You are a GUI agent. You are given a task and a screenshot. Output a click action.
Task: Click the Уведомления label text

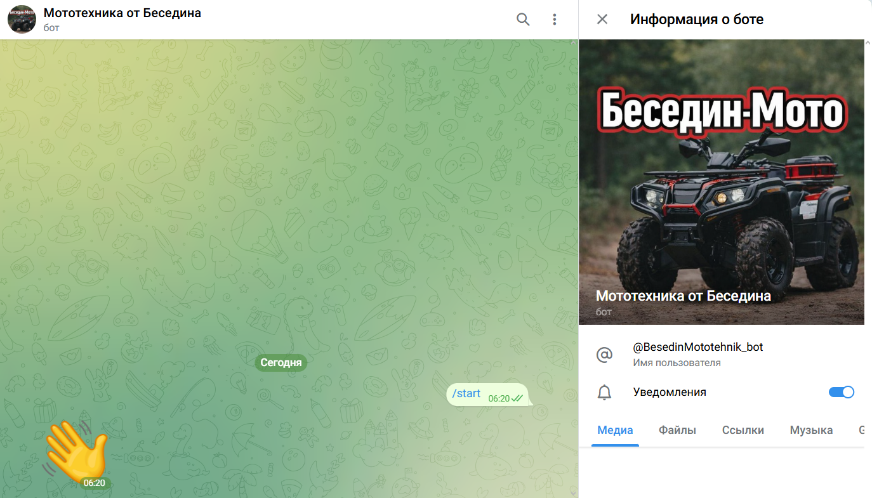[x=670, y=392]
